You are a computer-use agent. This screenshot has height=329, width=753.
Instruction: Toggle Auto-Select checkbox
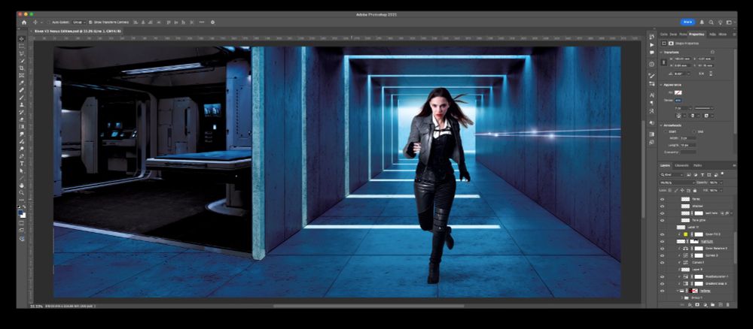tap(48, 22)
